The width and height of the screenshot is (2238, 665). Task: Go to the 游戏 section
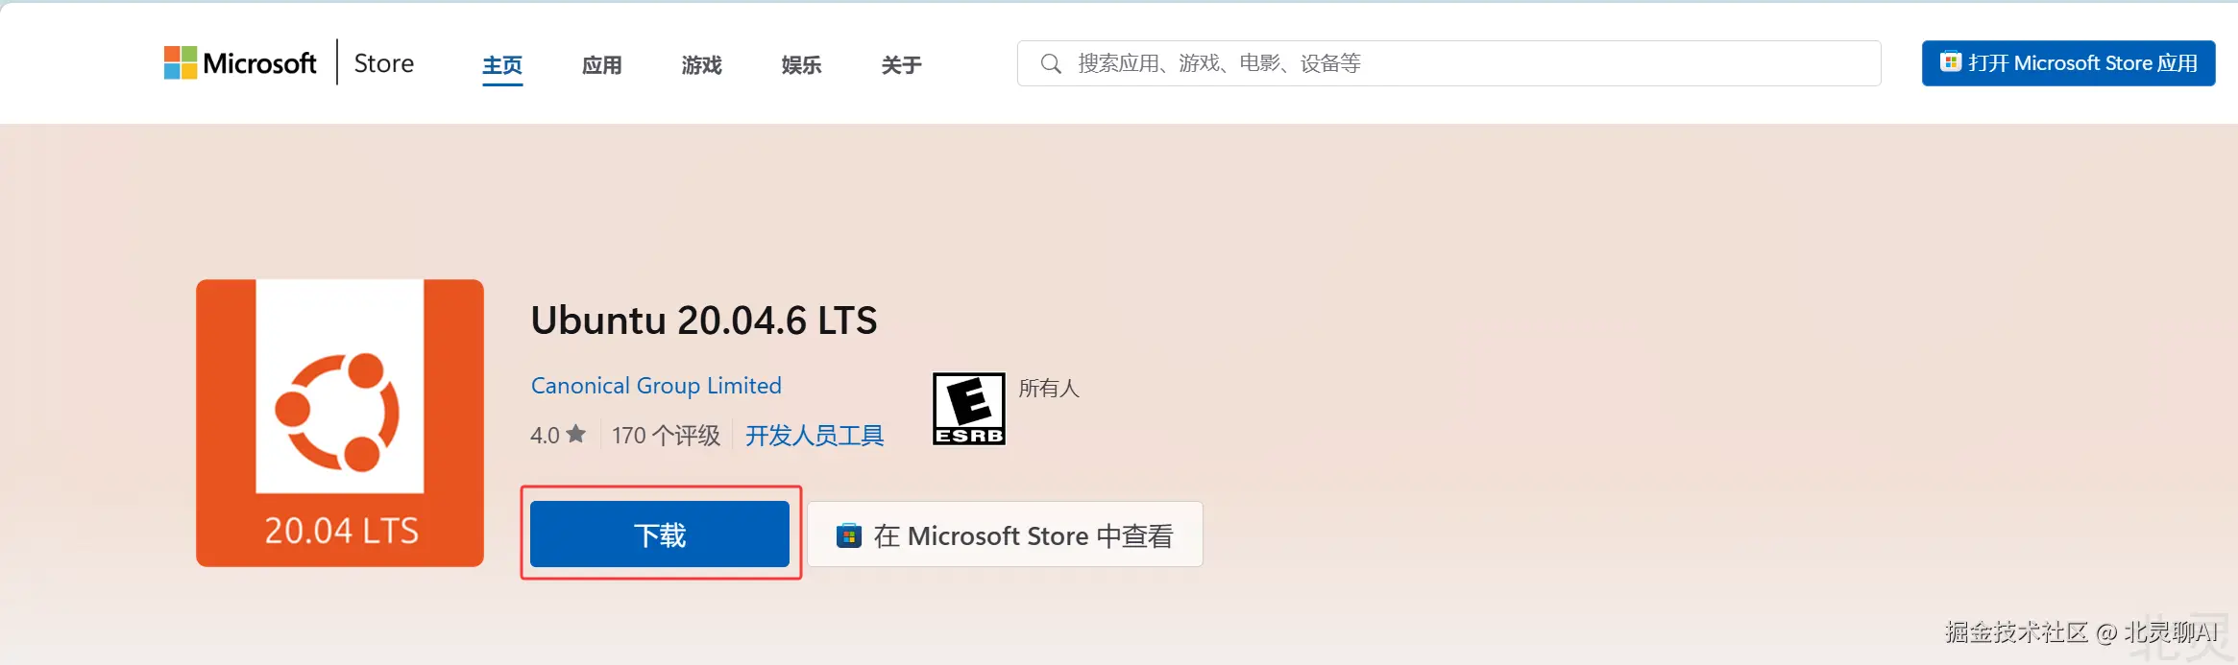(x=702, y=65)
